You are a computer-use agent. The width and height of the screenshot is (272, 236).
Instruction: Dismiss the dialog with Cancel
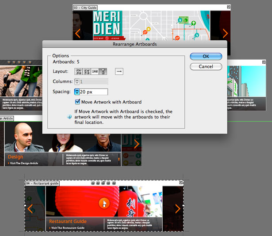pos(206,67)
